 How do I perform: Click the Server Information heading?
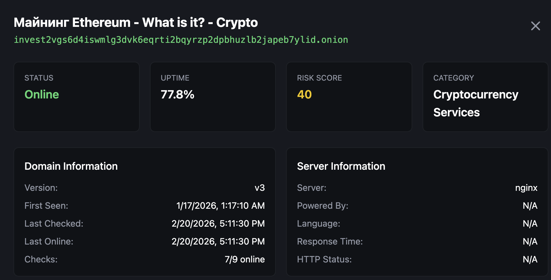[x=341, y=166]
